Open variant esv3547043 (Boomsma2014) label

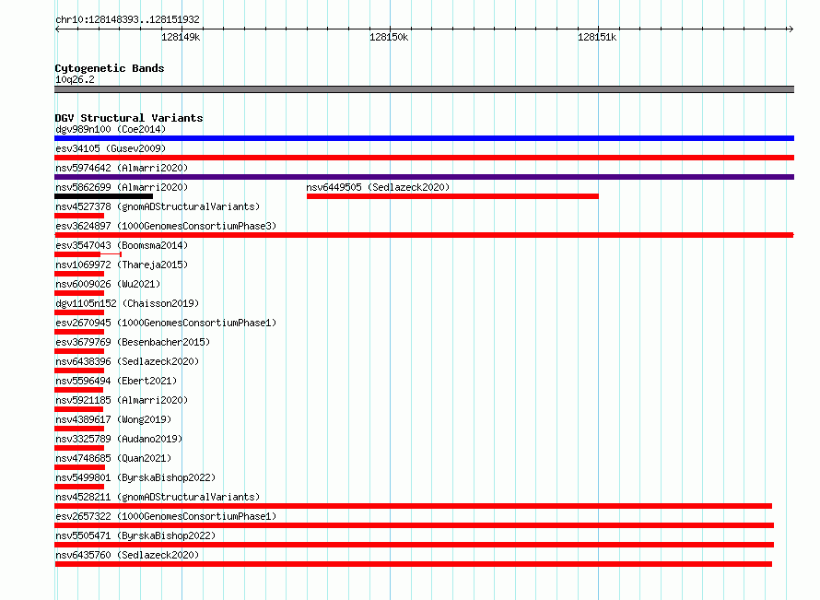point(122,245)
